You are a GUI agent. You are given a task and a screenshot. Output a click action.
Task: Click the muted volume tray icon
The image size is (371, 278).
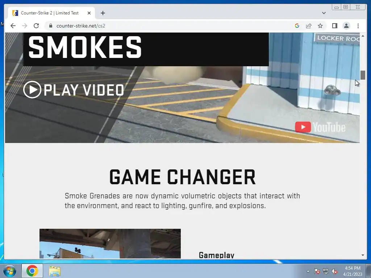[334, 271]
